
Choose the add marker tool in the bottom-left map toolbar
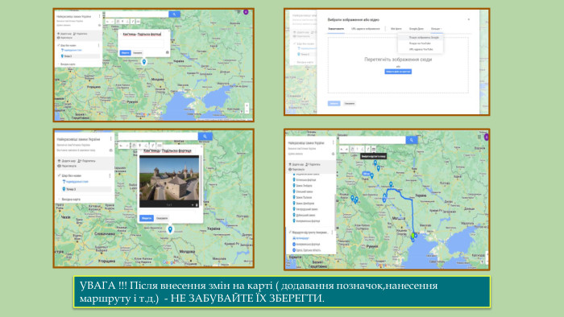click(x=140, y=146)
